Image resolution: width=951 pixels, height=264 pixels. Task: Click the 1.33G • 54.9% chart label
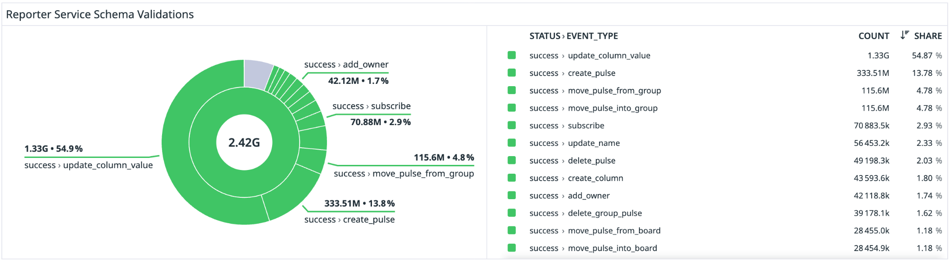53,149
